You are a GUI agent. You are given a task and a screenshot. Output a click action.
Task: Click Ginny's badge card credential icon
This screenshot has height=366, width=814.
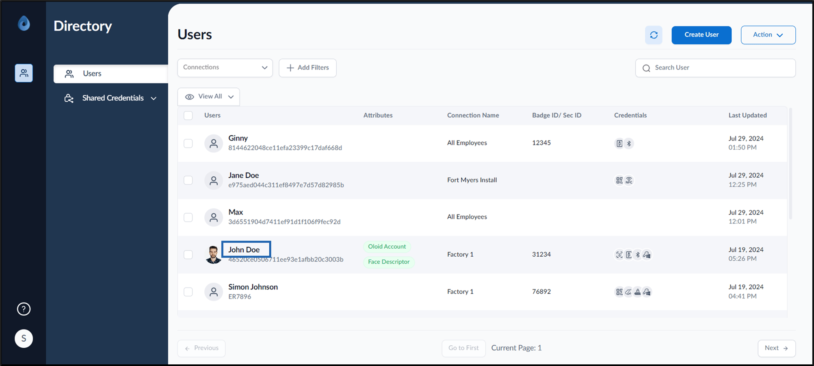(x=619, y=143)
